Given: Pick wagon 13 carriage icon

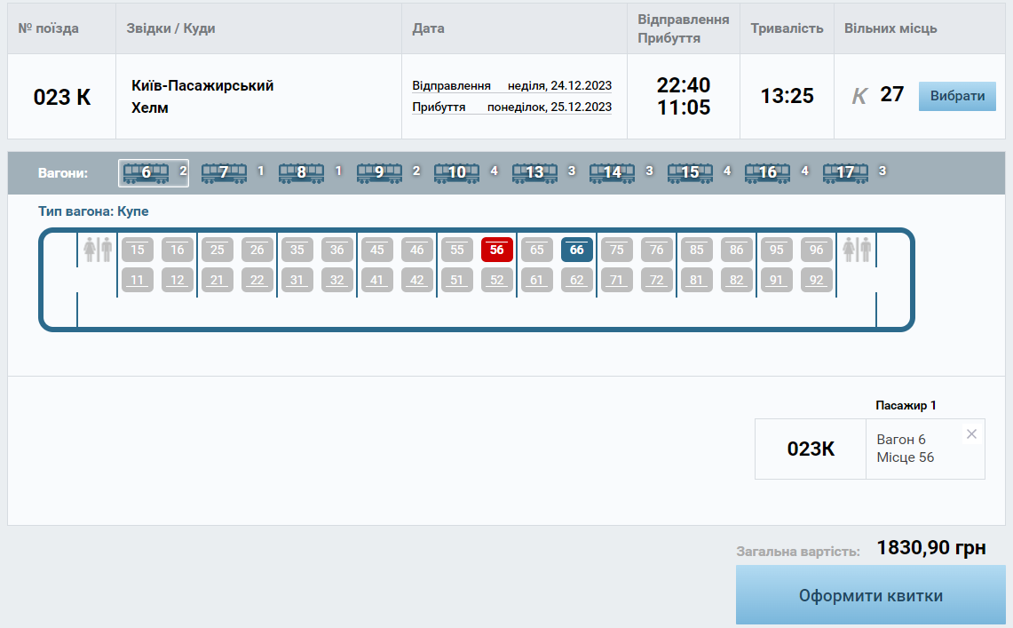Looking at the screenshot, I should click(x=534, y=172).
